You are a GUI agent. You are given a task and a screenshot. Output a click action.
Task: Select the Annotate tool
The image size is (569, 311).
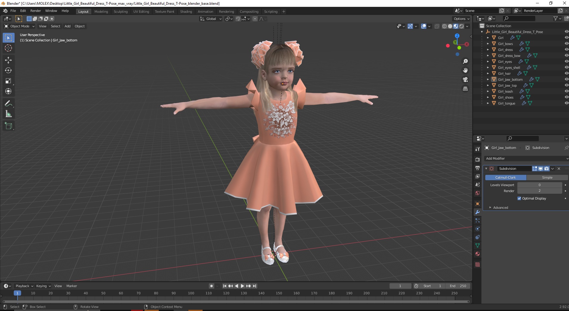[x=8, y=104]
